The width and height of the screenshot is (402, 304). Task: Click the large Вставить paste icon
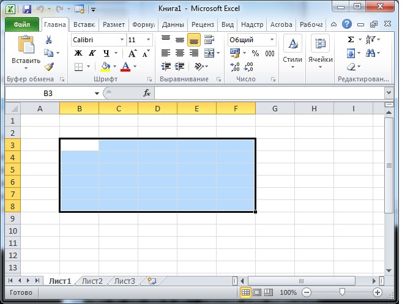click(x=26, y=45)
